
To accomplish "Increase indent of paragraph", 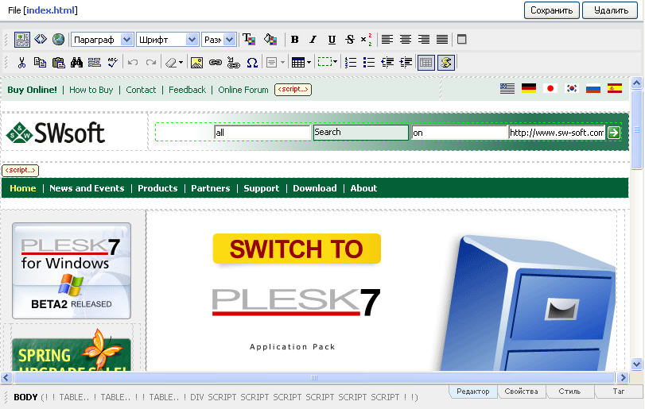I will (x=406, y=63).
